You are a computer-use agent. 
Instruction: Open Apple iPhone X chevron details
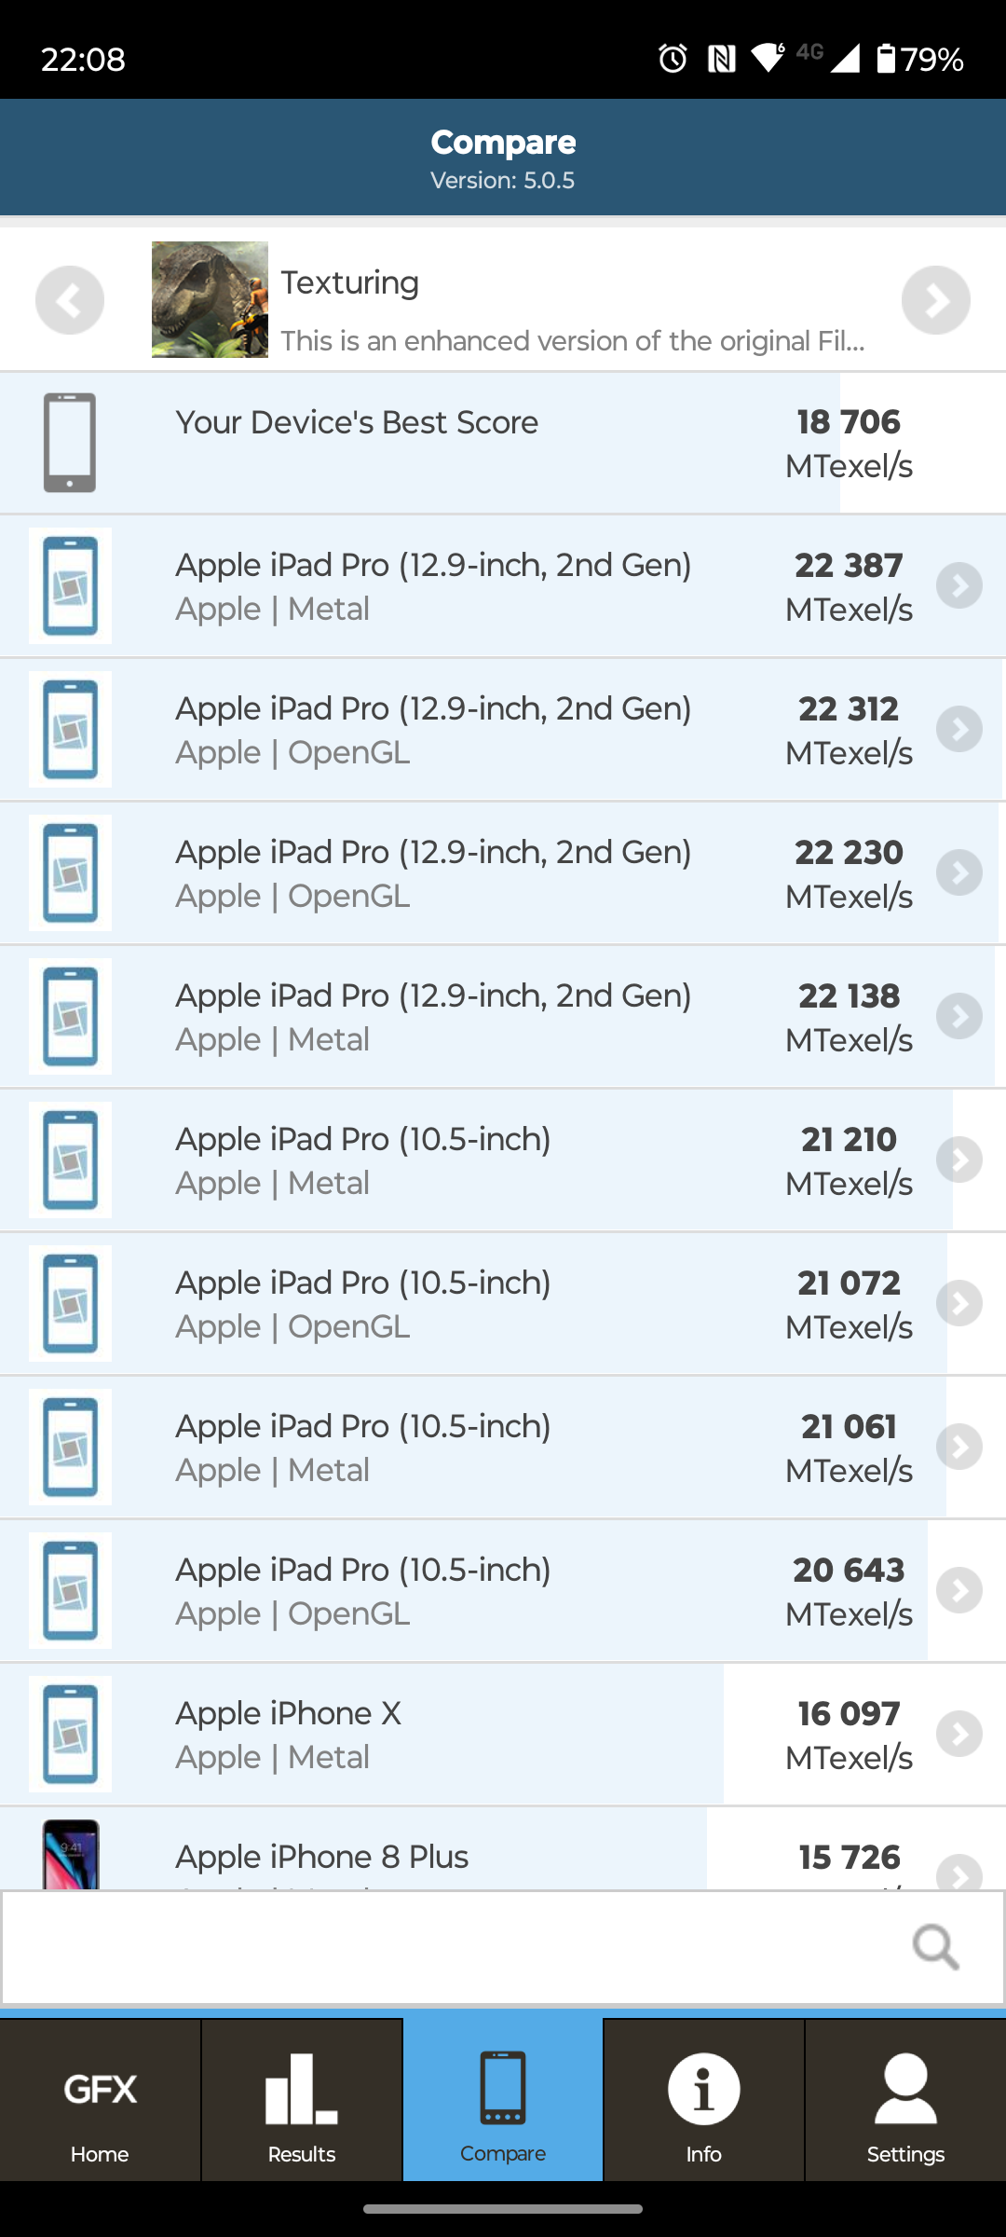(959, 1735)
